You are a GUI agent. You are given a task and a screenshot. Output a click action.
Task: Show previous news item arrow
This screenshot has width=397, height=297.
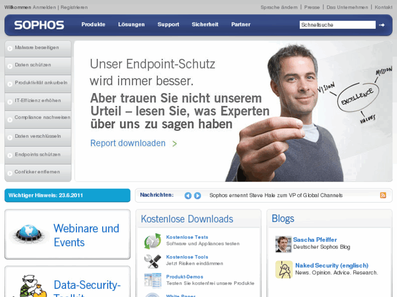point(188,196)
